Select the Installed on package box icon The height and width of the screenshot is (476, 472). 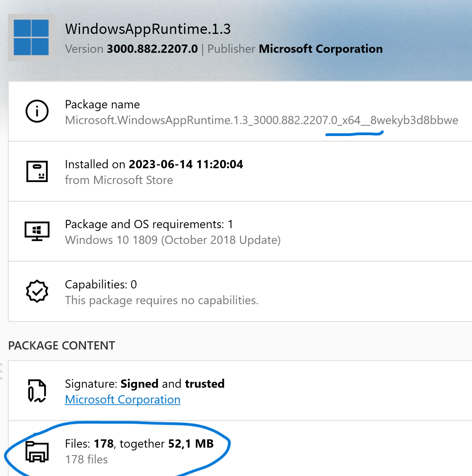click(37, 171)
